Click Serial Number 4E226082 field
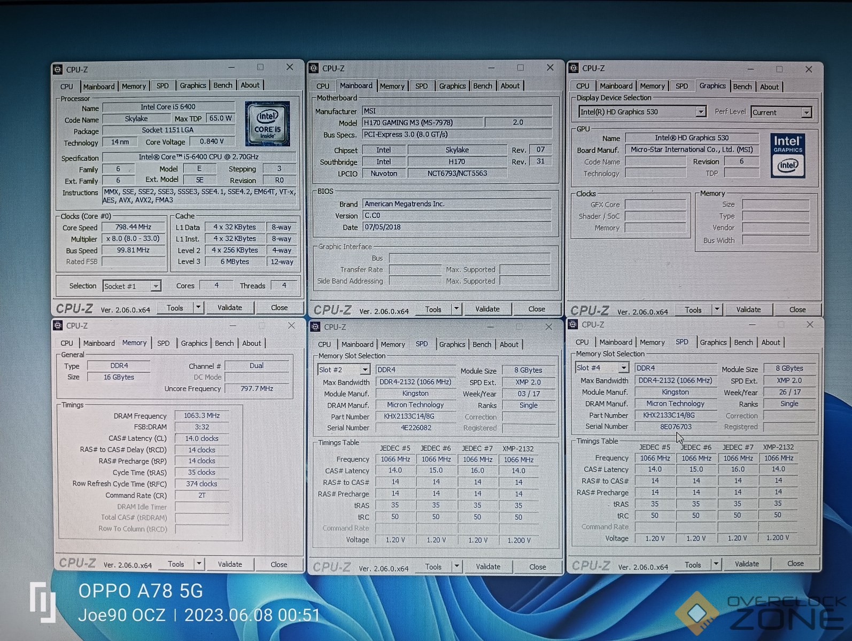852x641 pixels. [x=416, y=428]
